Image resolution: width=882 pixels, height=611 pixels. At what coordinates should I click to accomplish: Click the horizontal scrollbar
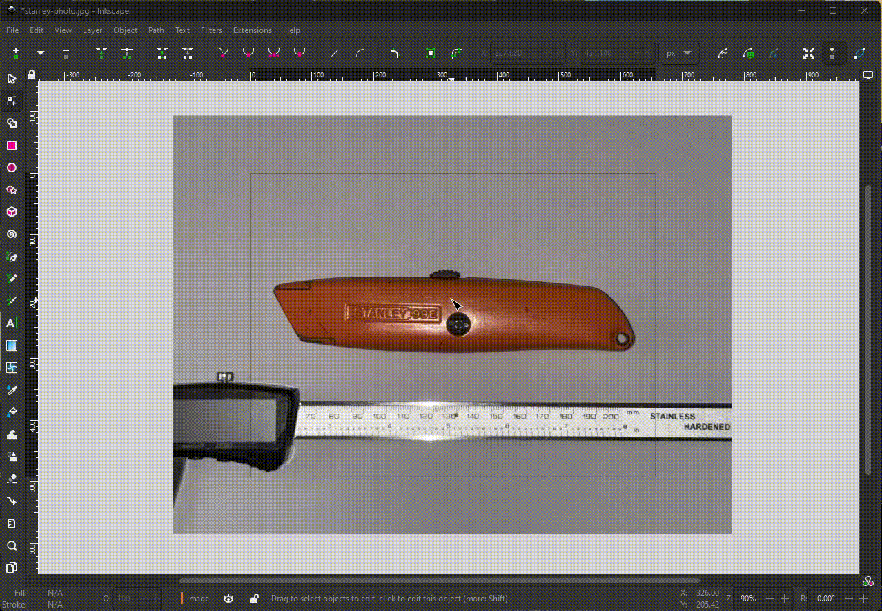click(439, 581)
